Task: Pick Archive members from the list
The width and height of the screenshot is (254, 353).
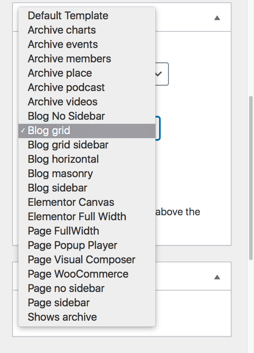Action: click(x=87, y=59)
